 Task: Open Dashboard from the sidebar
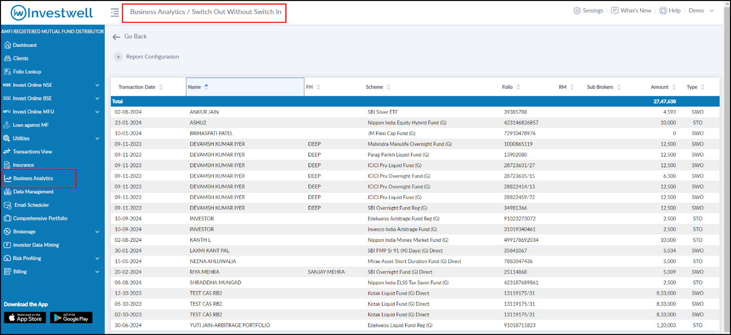click(x=25, y=45)
